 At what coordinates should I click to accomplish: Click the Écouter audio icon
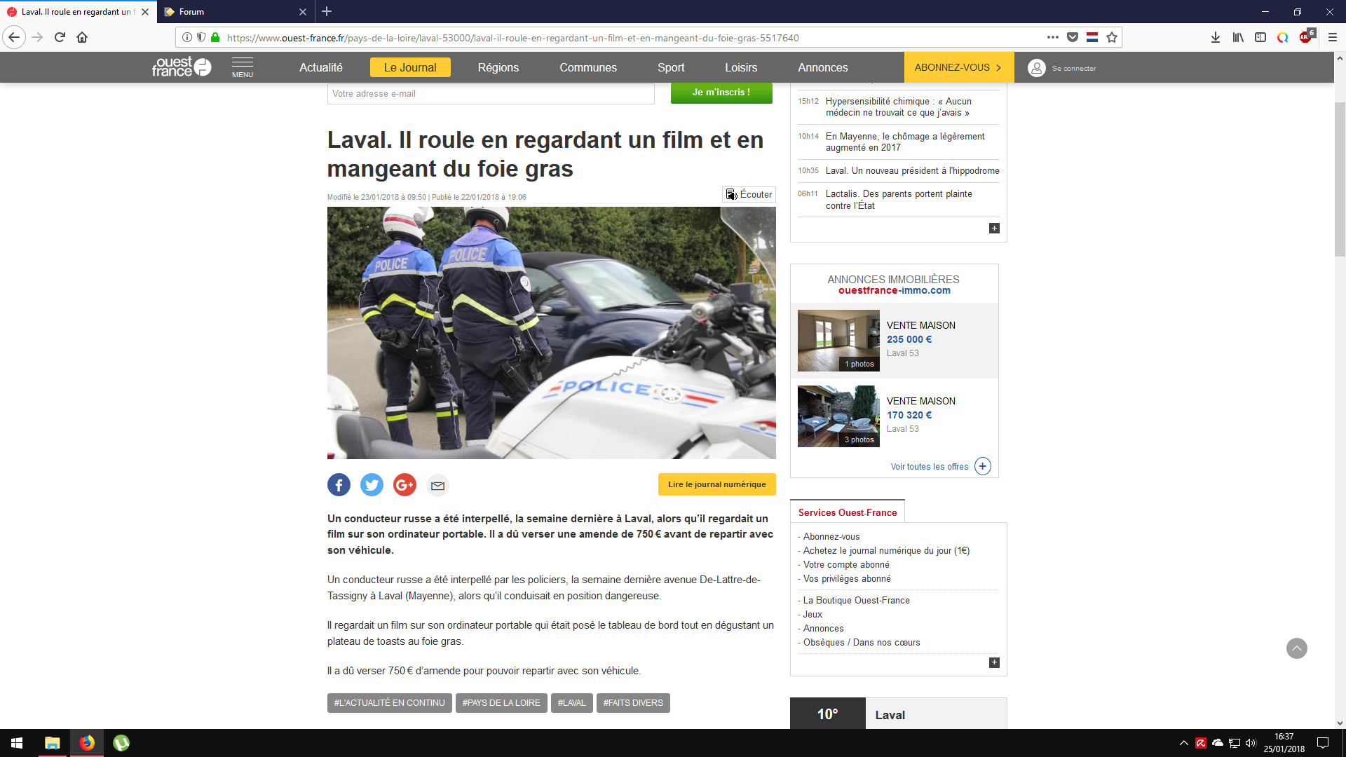tap(731, 194)
